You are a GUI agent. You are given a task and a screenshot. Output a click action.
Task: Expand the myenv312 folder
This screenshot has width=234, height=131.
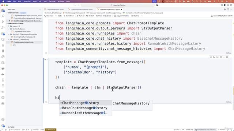tap(9, 26)
